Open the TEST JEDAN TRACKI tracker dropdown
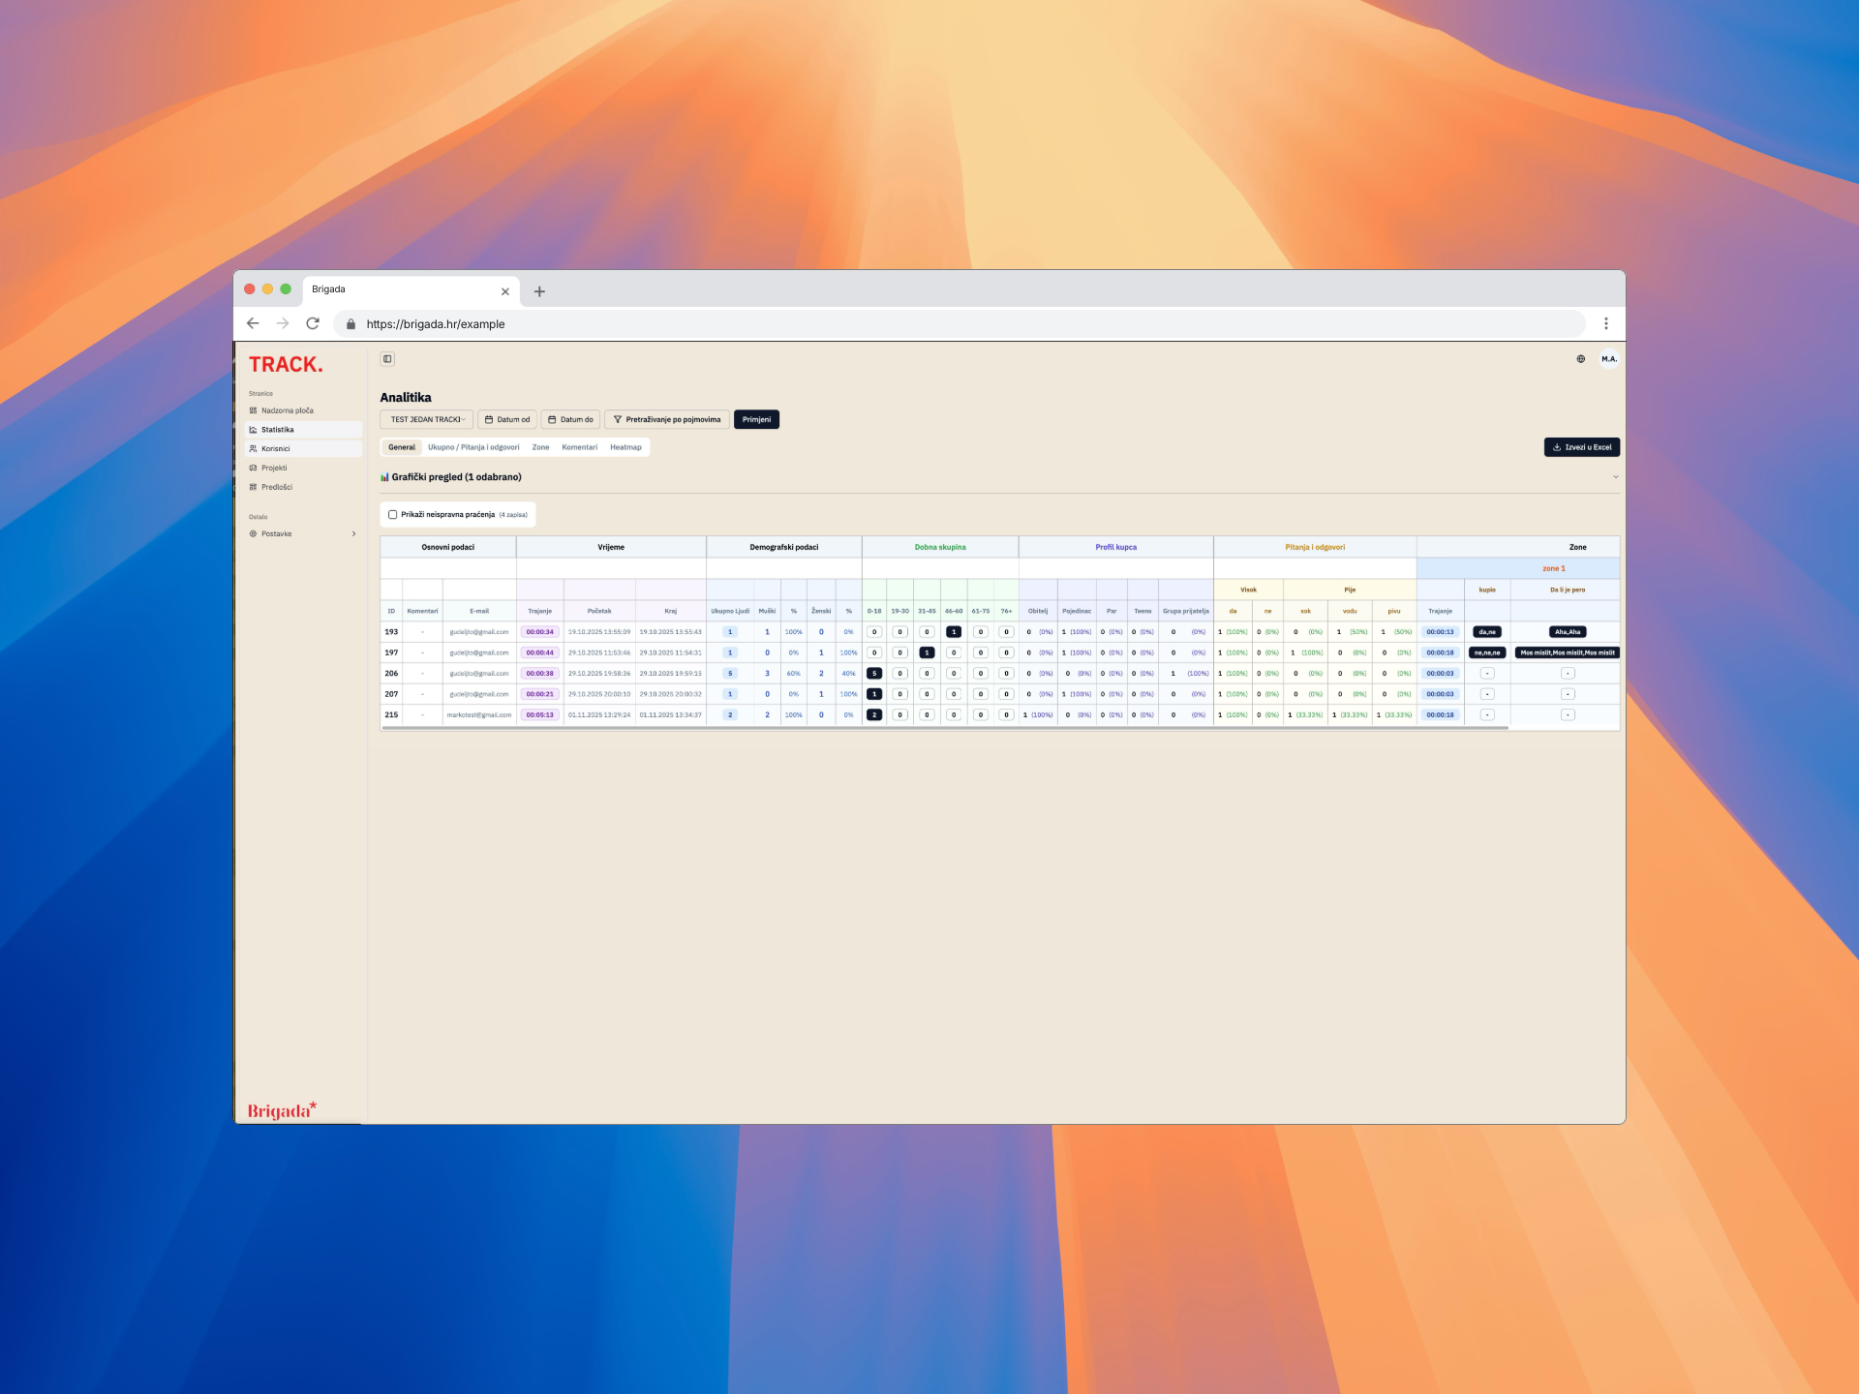 click(x=429, y=419)
